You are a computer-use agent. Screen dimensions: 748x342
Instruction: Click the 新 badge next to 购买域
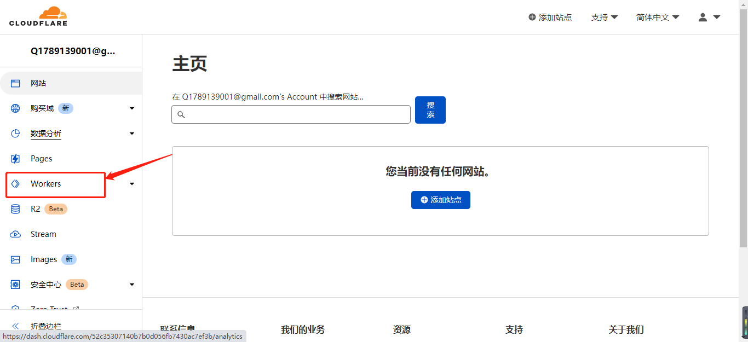click(x=66, y=108)
